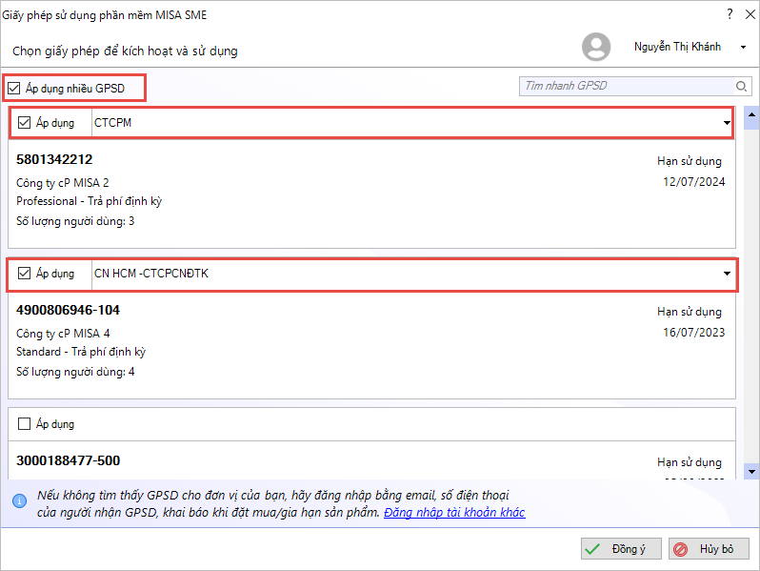Image resolution: width=760 pixels, height=571 pixels.
Task: Select the license card 4900806946-104
Action: click(371, 341)
